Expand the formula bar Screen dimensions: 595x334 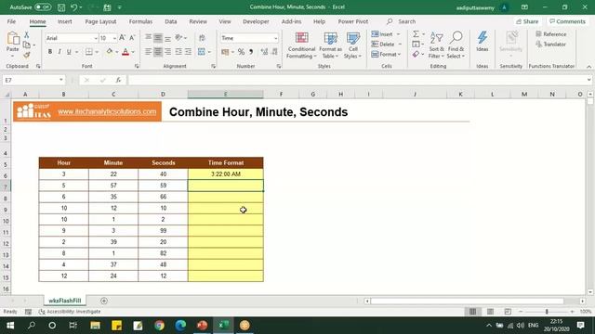(x=588, y=80)
